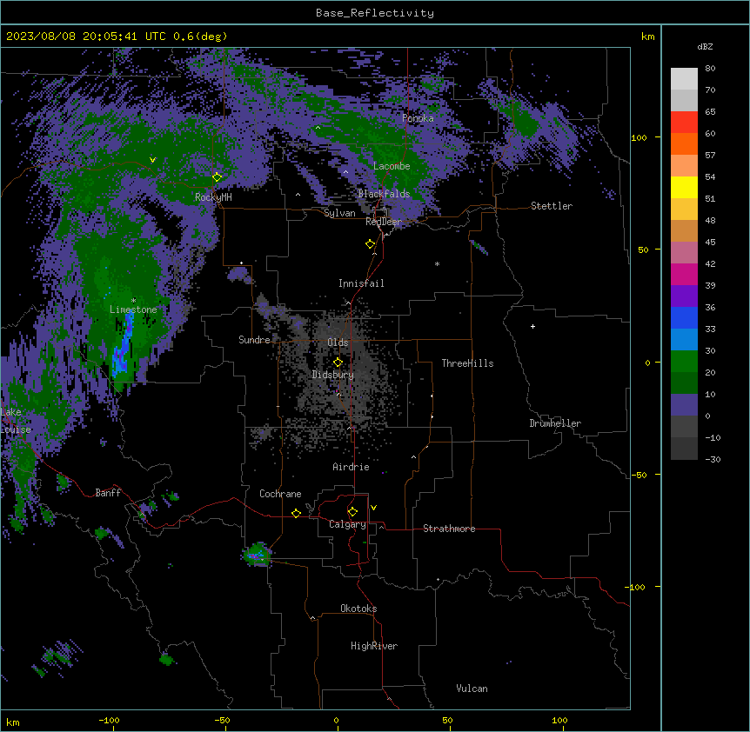Select the yellow diamond marker between Olds and Didsbury

pyautogui.click(x=338, y=363)
